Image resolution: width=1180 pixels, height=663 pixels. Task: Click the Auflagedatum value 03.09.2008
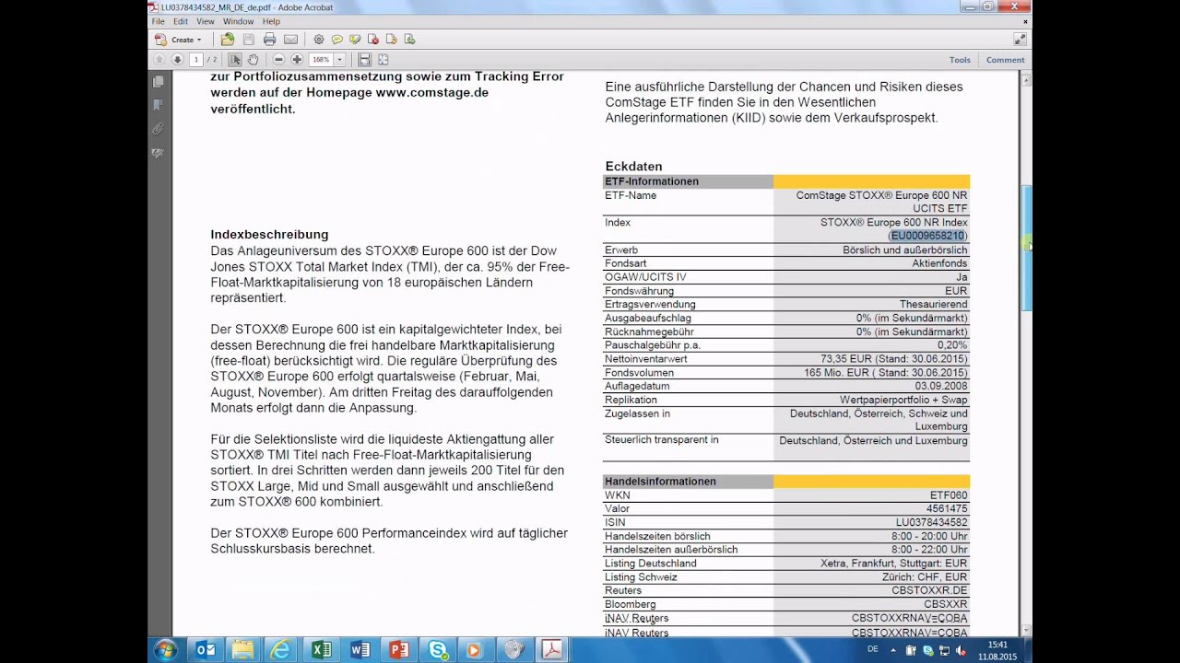(940, 386)
